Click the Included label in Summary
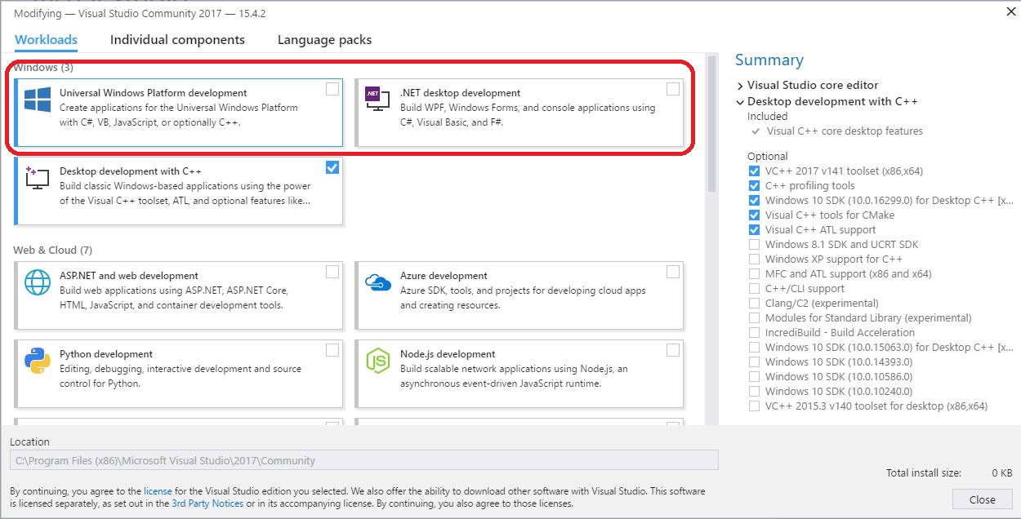Screen dimensions: 1021x519 point(767,116)
